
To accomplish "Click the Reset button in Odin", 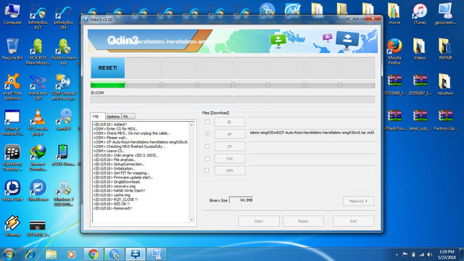I will 303,221.
